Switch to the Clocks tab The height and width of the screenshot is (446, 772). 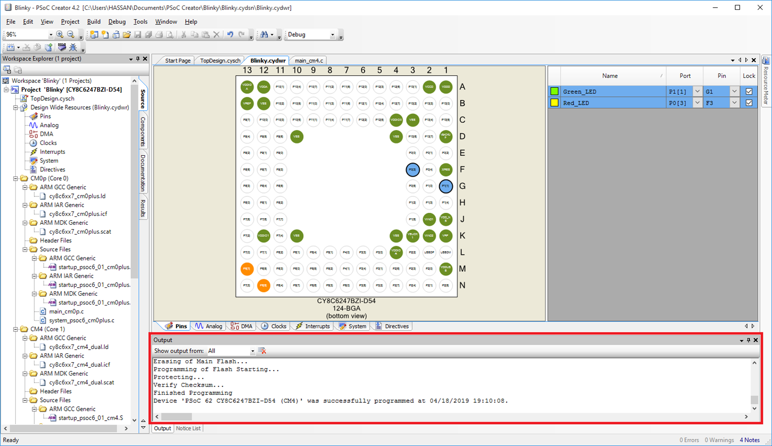[274, 326]
